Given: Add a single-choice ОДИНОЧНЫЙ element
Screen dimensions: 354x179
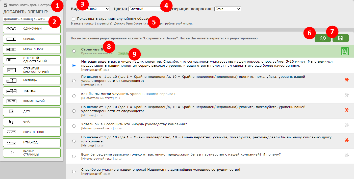Looking at the screenshot, I should [32, 29].
